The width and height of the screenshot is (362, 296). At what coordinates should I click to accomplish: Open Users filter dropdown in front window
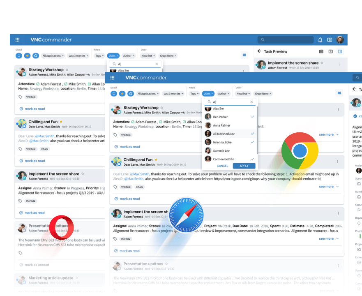208,94
